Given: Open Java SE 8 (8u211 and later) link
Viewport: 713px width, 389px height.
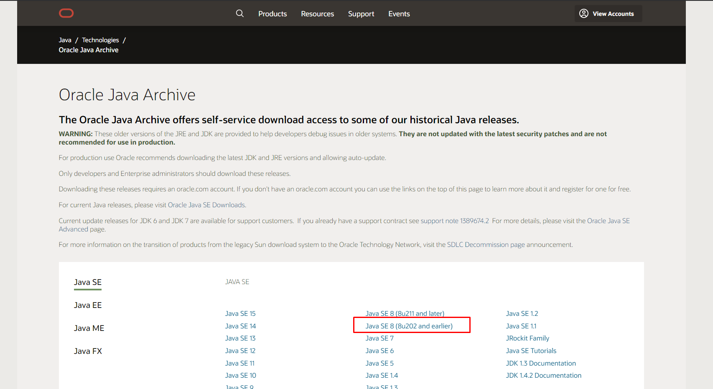Looking at the screenshot, I should 405,313.
